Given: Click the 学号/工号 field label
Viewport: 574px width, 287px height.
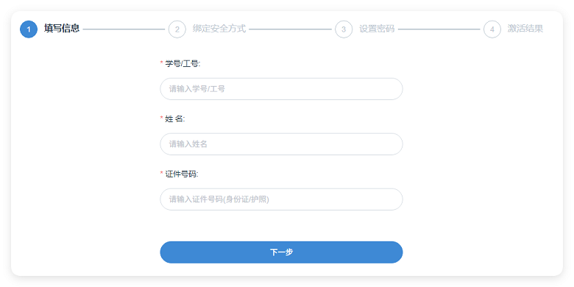Looking at the screenshot, I should pyautogui.click(x=183, y=64).
